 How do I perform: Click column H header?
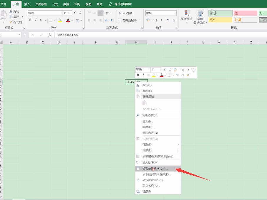coord(136,42)
